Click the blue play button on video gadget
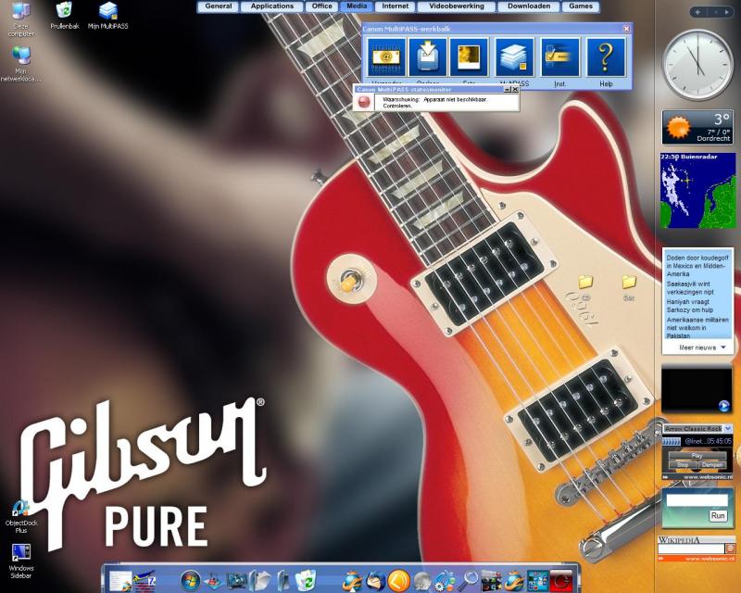 (723, 406)
